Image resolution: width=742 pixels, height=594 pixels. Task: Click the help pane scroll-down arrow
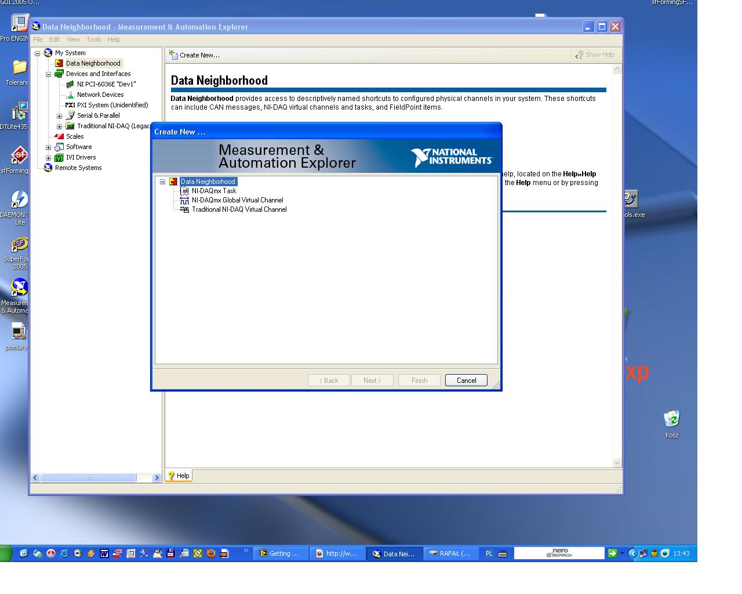617,463
